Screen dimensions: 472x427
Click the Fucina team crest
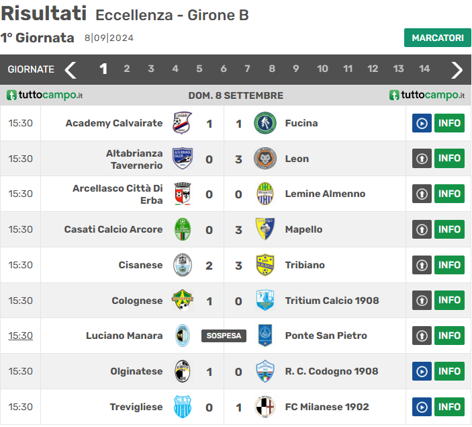(x=265, y=123)
